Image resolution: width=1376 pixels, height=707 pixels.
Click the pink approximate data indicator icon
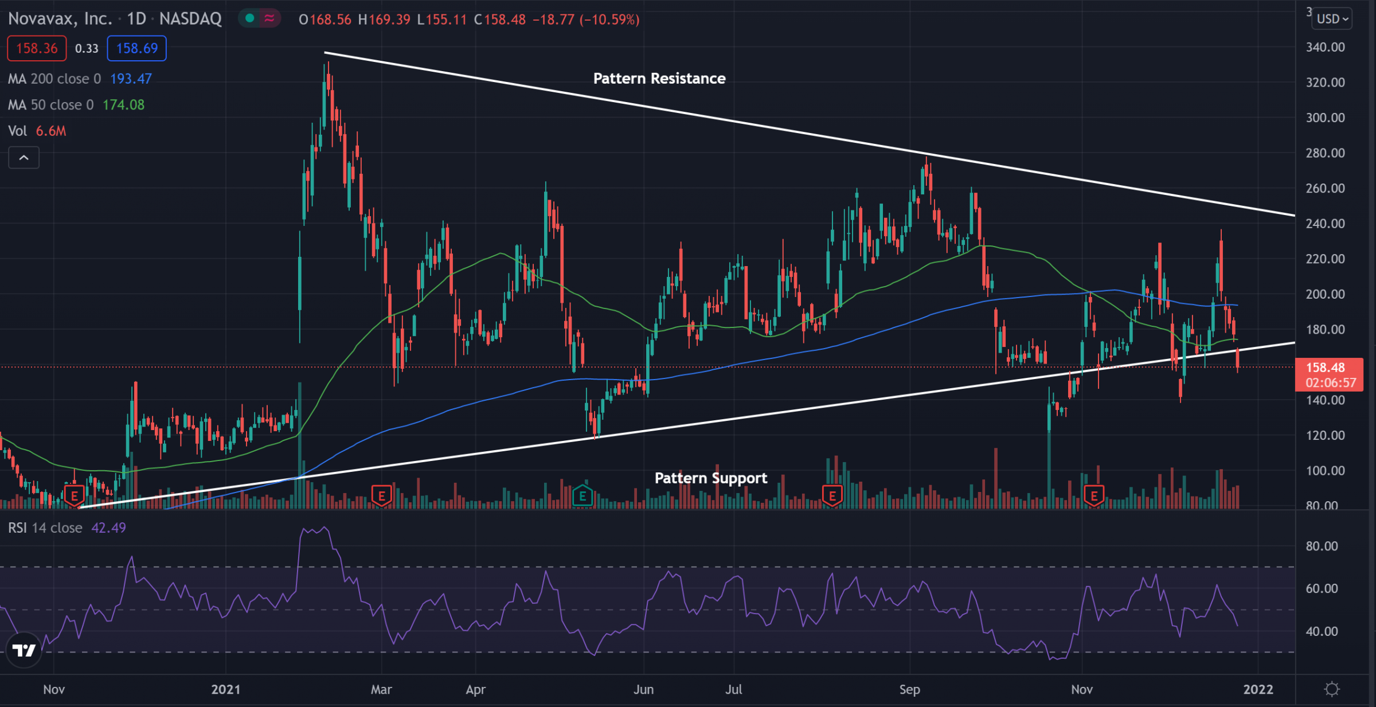[x=269, y=18]
